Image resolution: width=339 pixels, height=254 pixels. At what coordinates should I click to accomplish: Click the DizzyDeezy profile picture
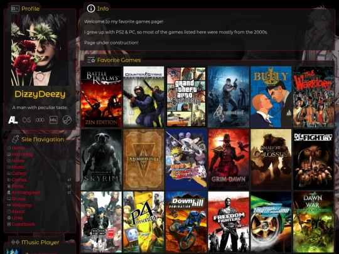tap(40, 50)
